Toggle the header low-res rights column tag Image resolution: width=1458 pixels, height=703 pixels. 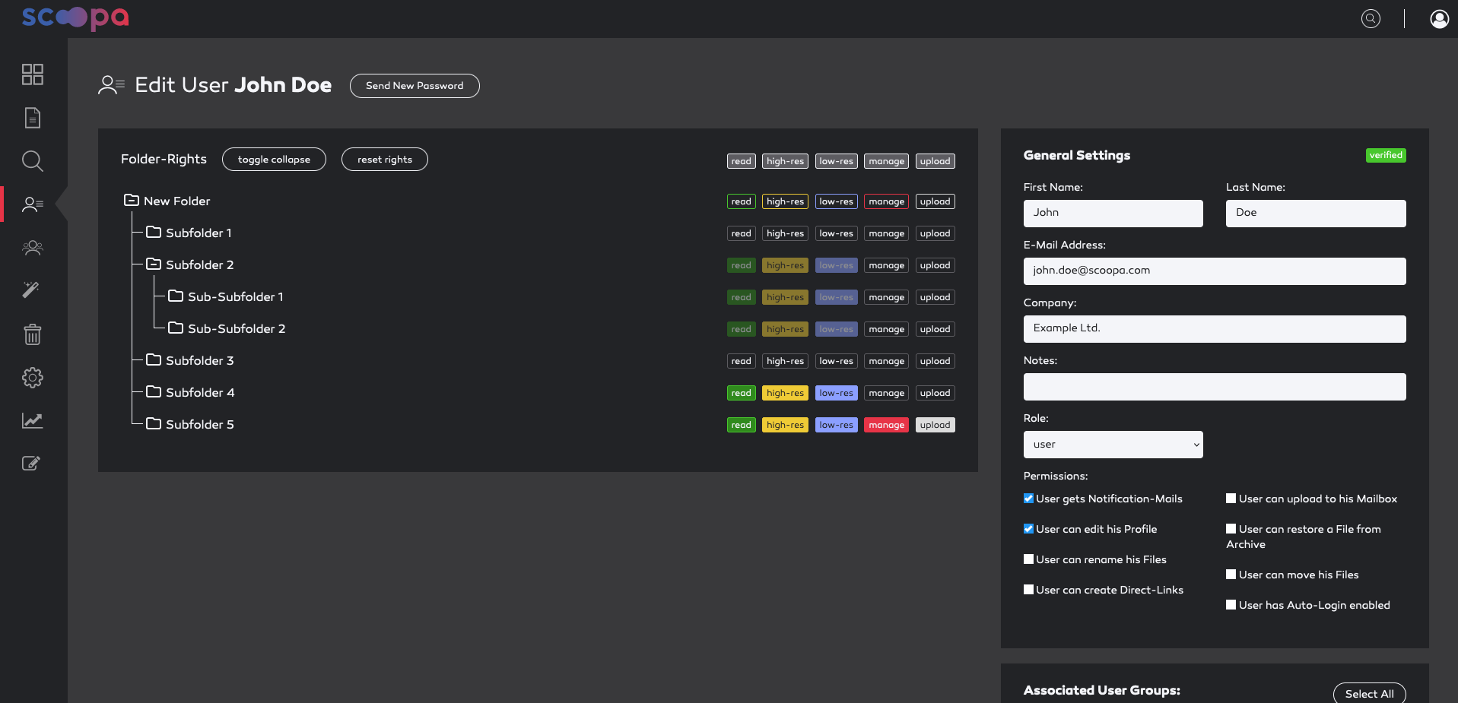coord(836,161)
